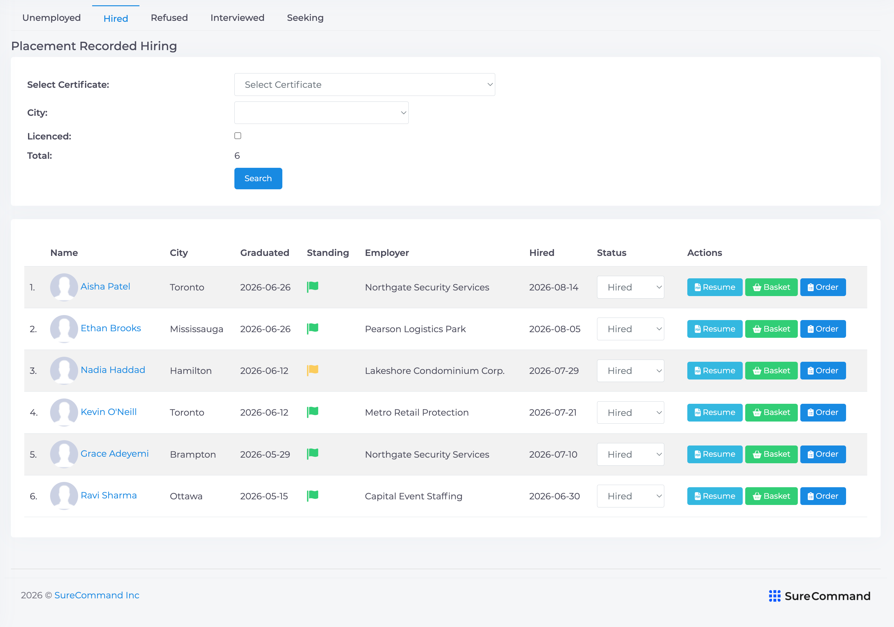The width and height of the screenshot is (894, 627).
Task: Switch to the Unemployed tab
Action: click(51, 18)
